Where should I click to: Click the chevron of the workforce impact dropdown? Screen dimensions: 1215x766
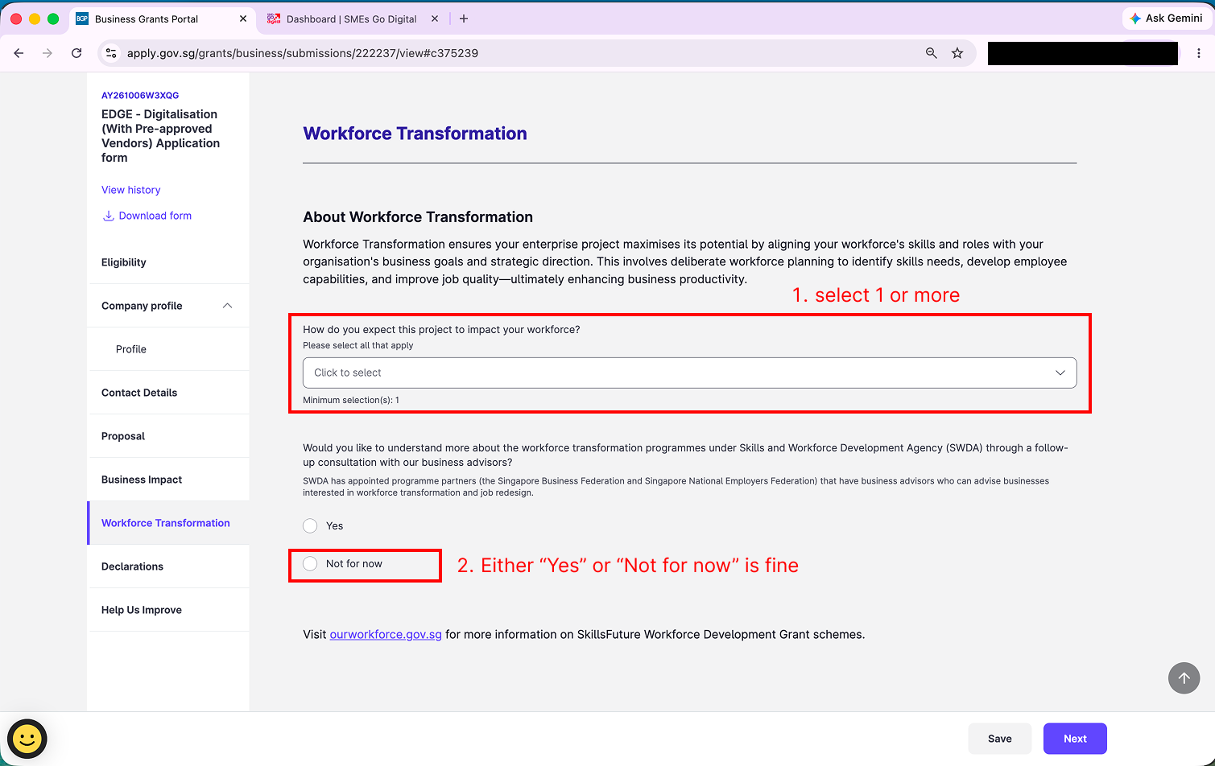point(1060,373)
